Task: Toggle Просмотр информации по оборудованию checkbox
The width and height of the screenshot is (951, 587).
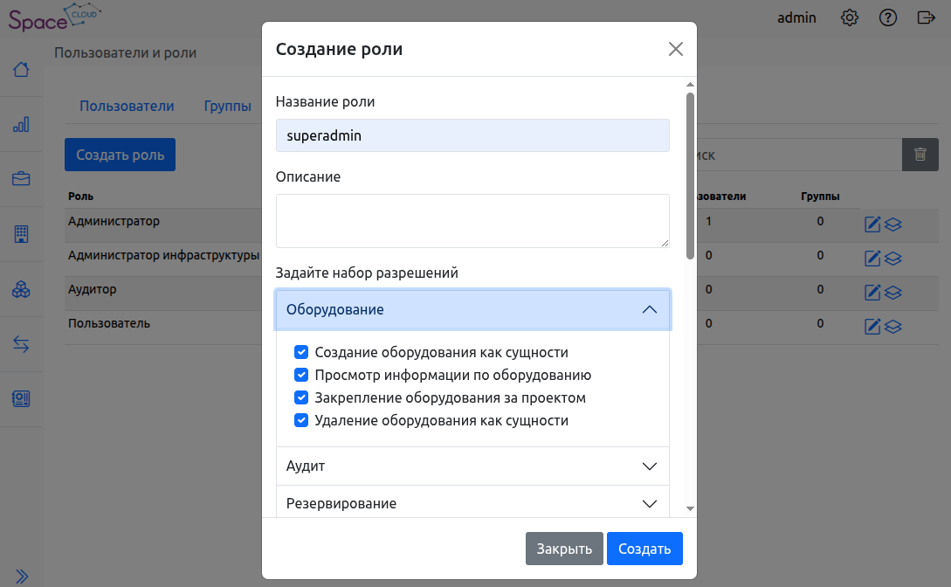Action: (301, 375)
